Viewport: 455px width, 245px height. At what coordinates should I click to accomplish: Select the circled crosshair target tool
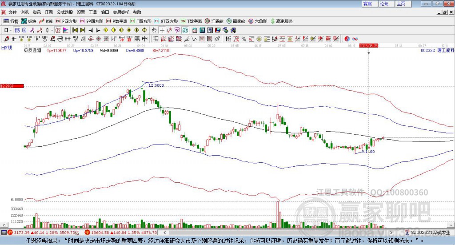[x=91, y=39]
